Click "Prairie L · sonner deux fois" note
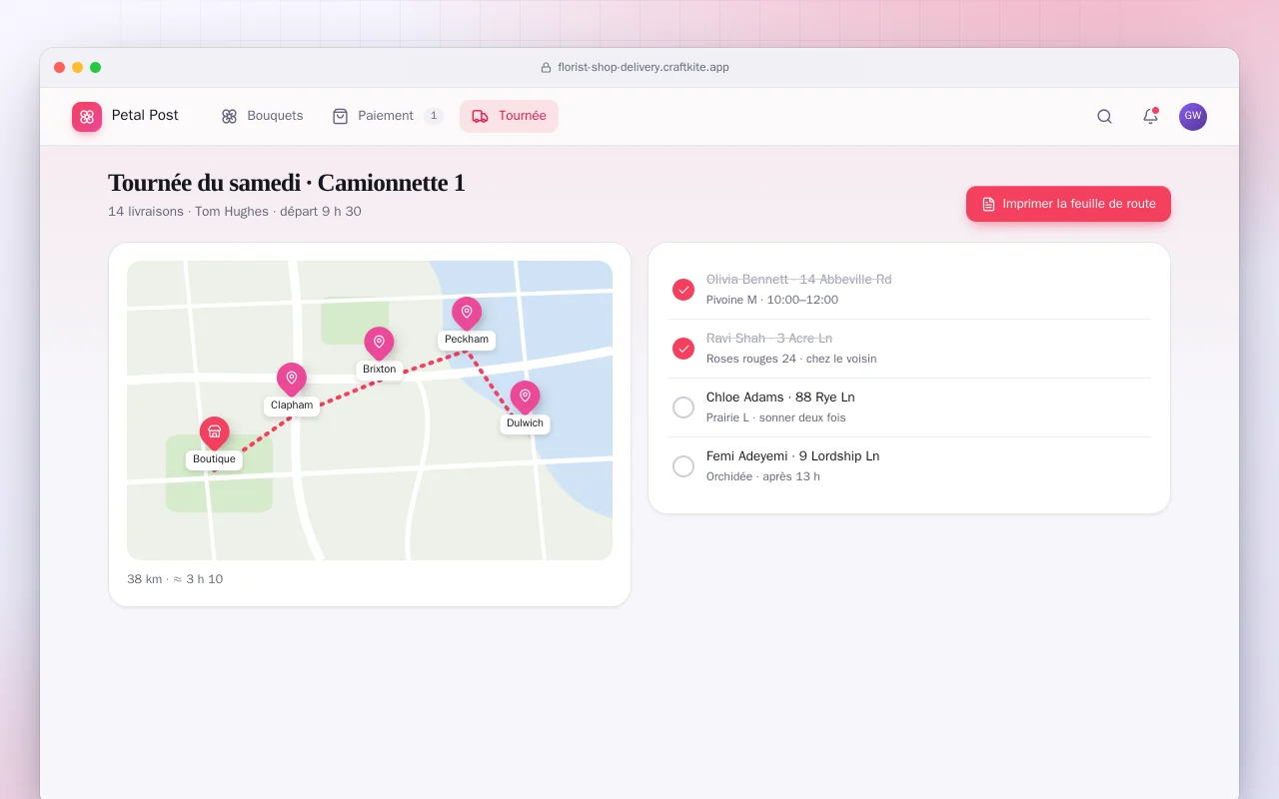The width and height of the screenshot is (1279, 799). click(x=776, y=417)
